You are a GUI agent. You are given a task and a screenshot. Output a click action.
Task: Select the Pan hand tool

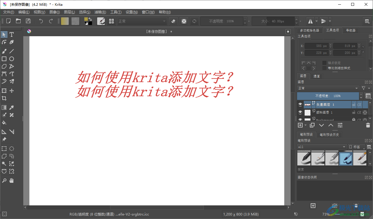coord(12,180)
